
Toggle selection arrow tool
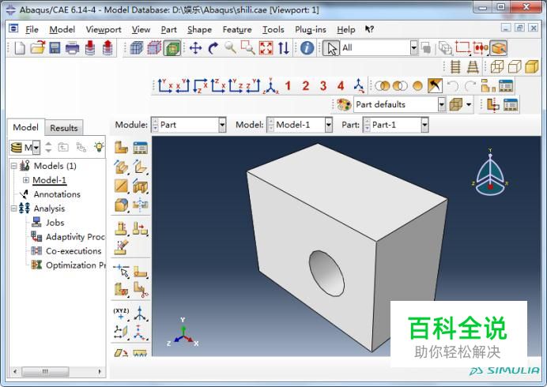pos(331,48)
